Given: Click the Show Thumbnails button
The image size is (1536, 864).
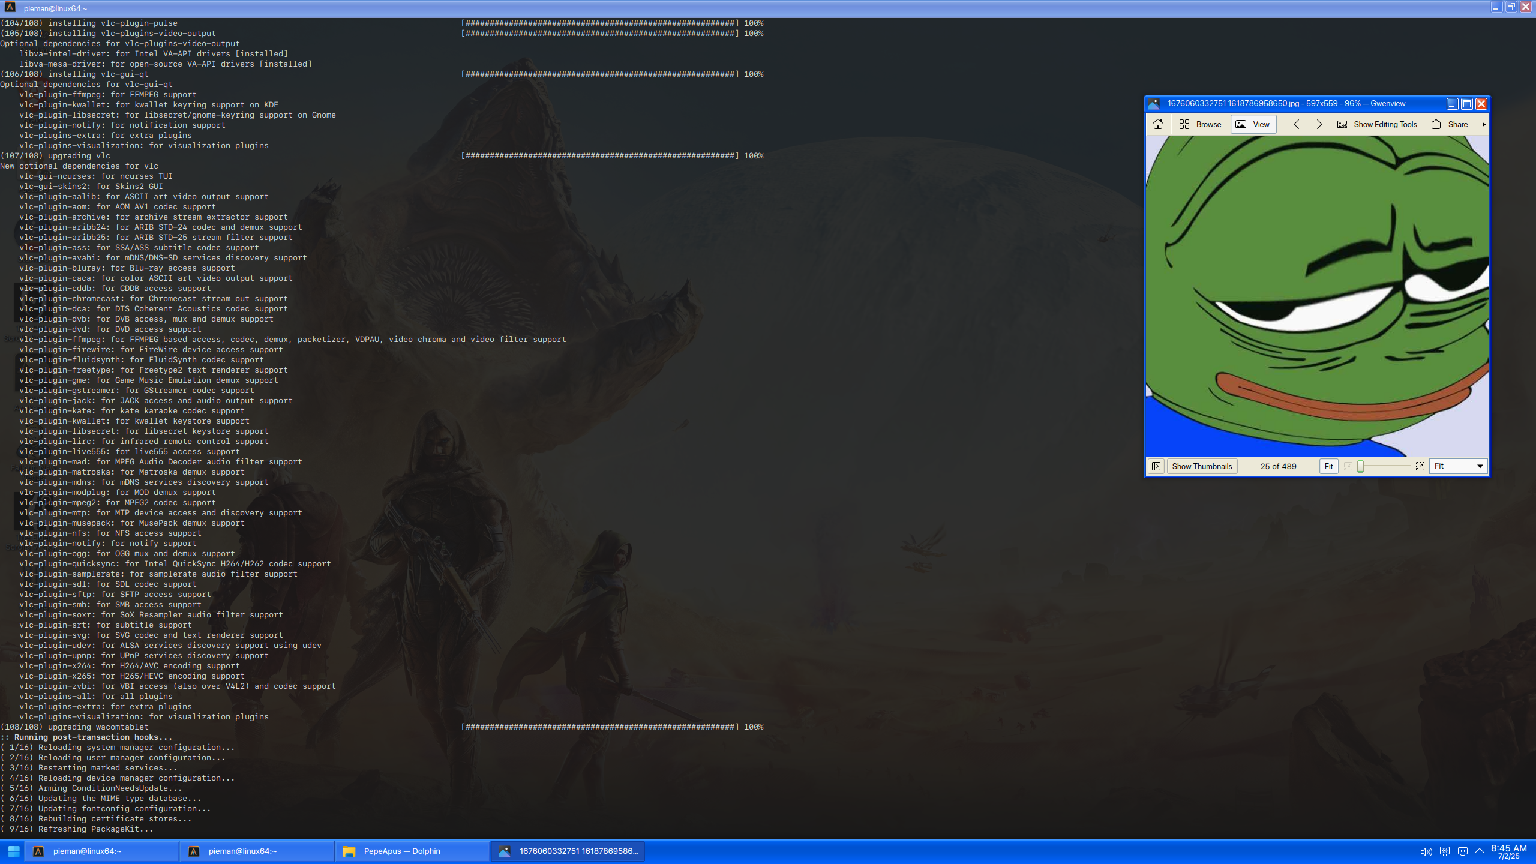Looking at the screenshot, I should tap(1202, 466).
